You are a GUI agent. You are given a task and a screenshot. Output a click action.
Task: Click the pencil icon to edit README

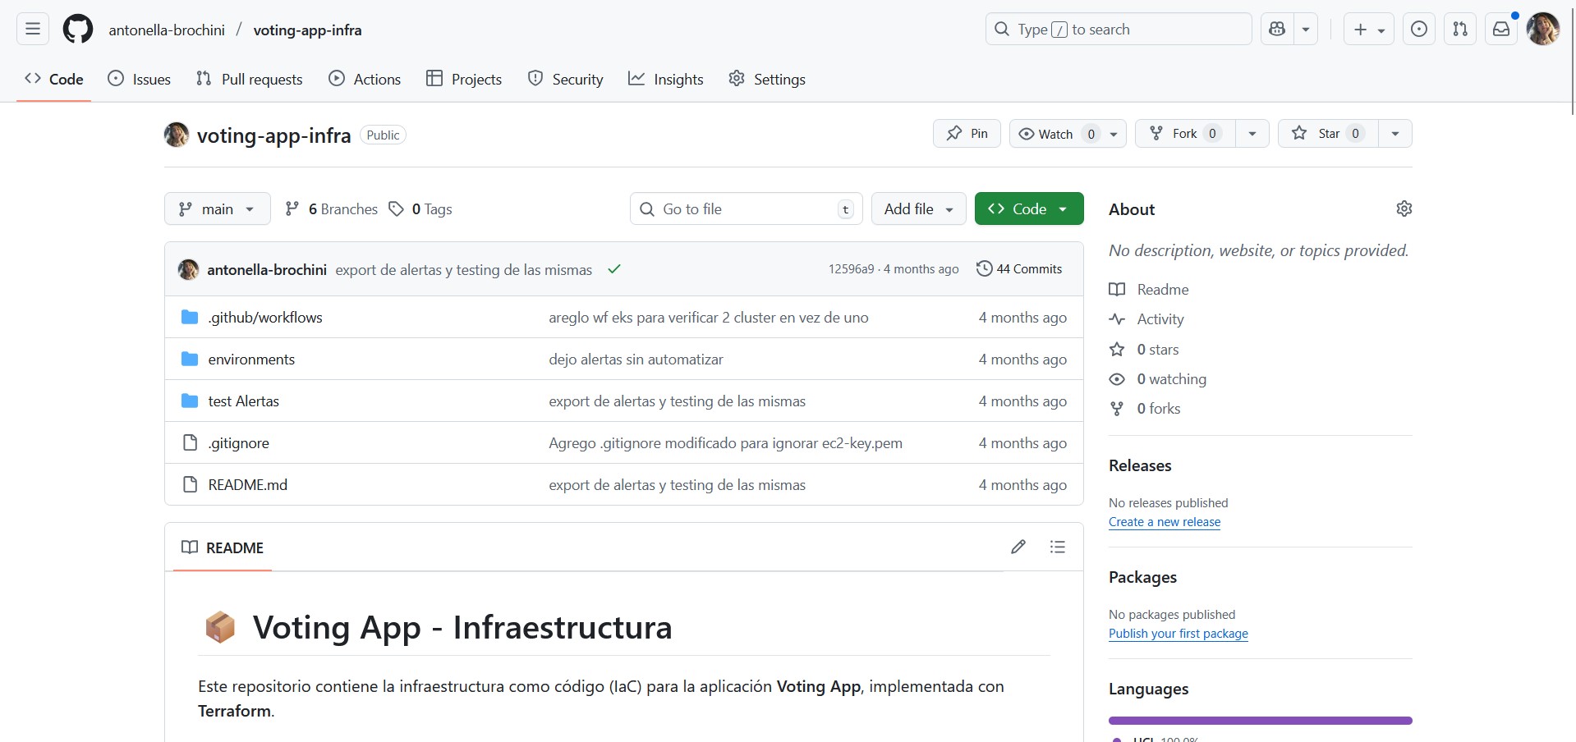click(1018, 547)
